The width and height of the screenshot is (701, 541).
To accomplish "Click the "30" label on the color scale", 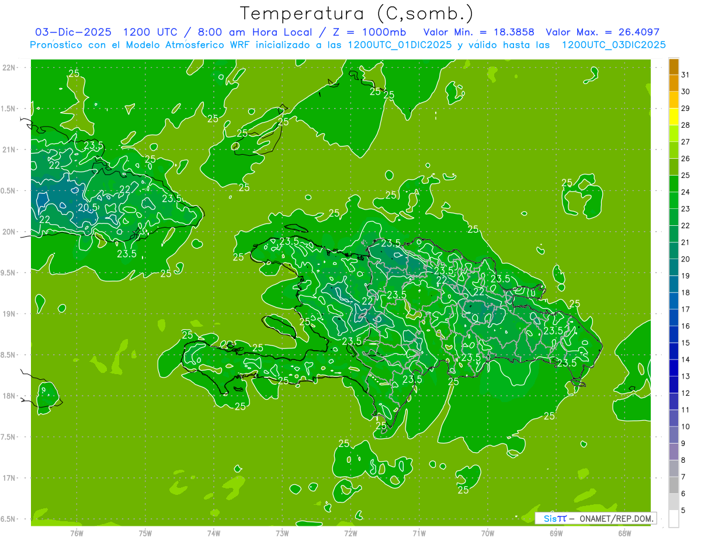I will [x=685, y=92].
